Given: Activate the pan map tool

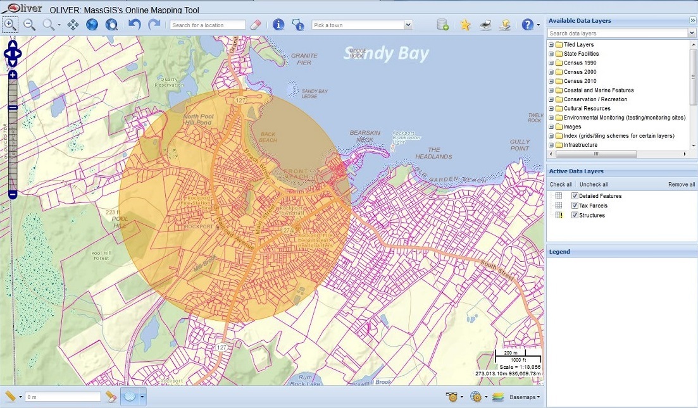Looking at the screenshot, I should 73,25.
